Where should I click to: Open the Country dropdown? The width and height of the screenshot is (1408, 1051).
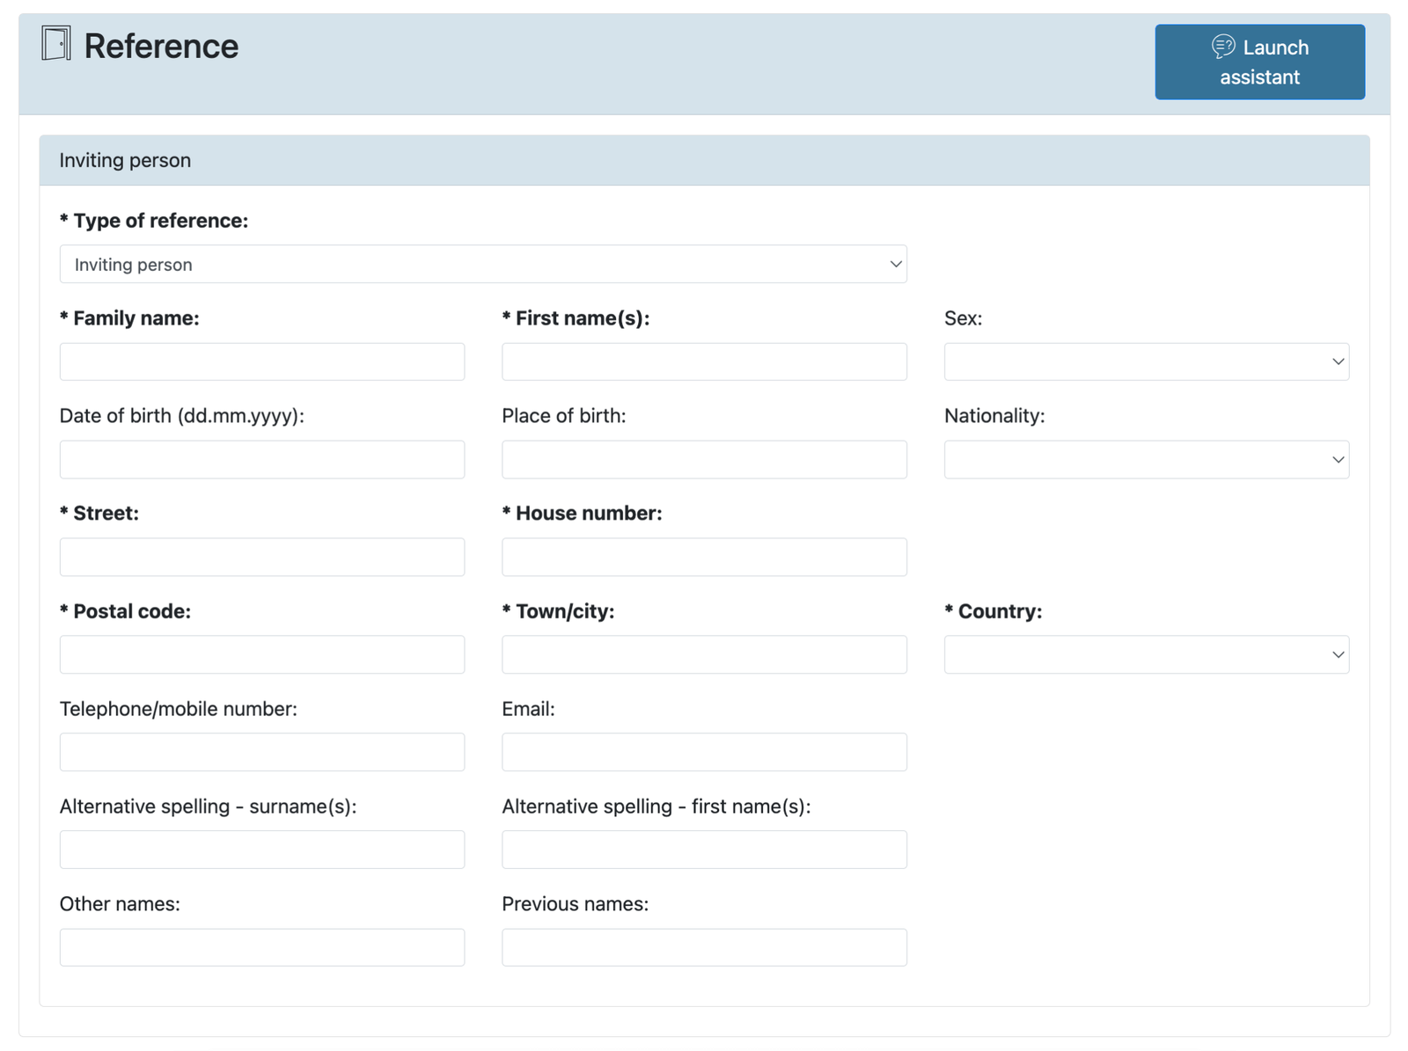coord(1146,654)
